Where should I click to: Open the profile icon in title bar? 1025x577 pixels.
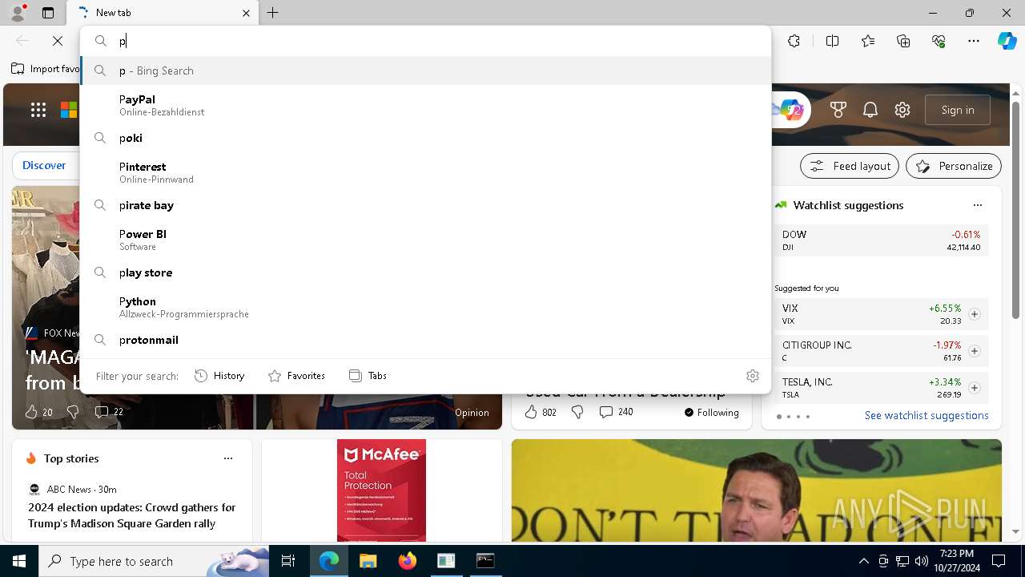[x=17, y=13]
